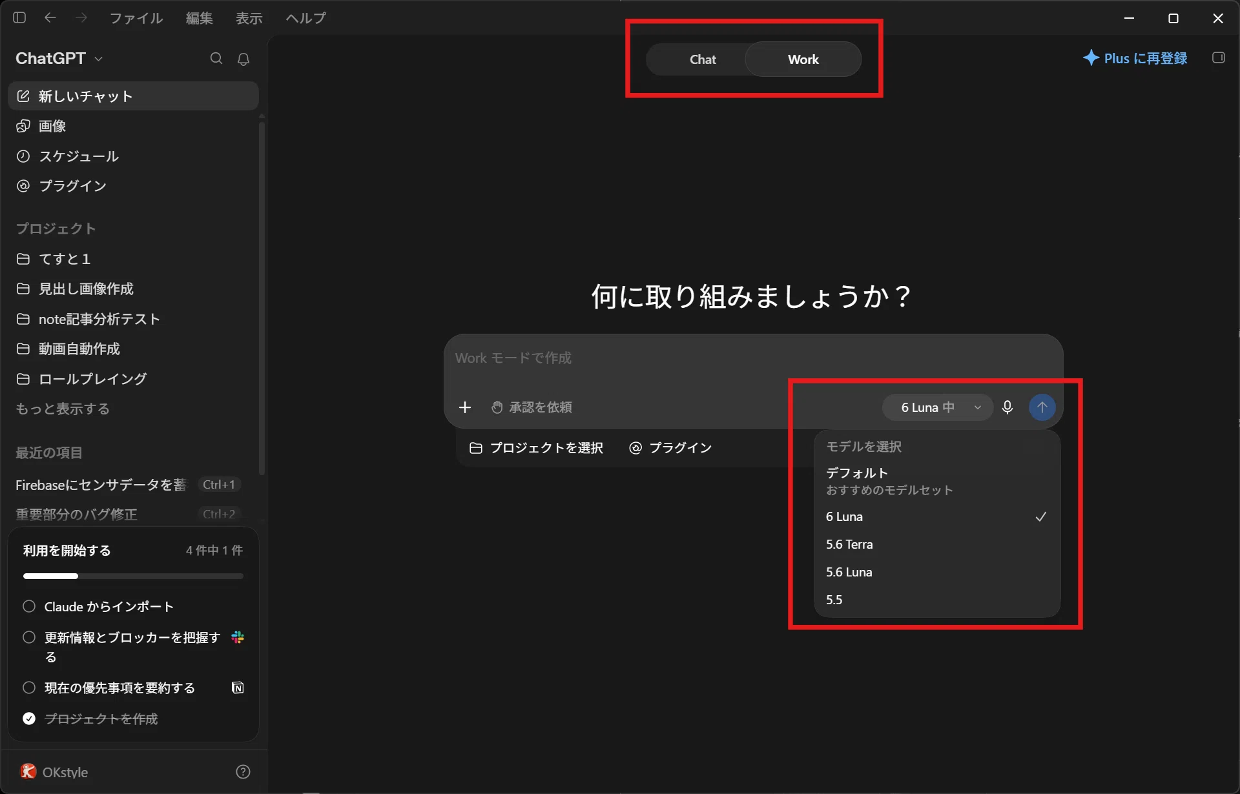
Task: Expand もっと表示する in projects
Action: 63,409
